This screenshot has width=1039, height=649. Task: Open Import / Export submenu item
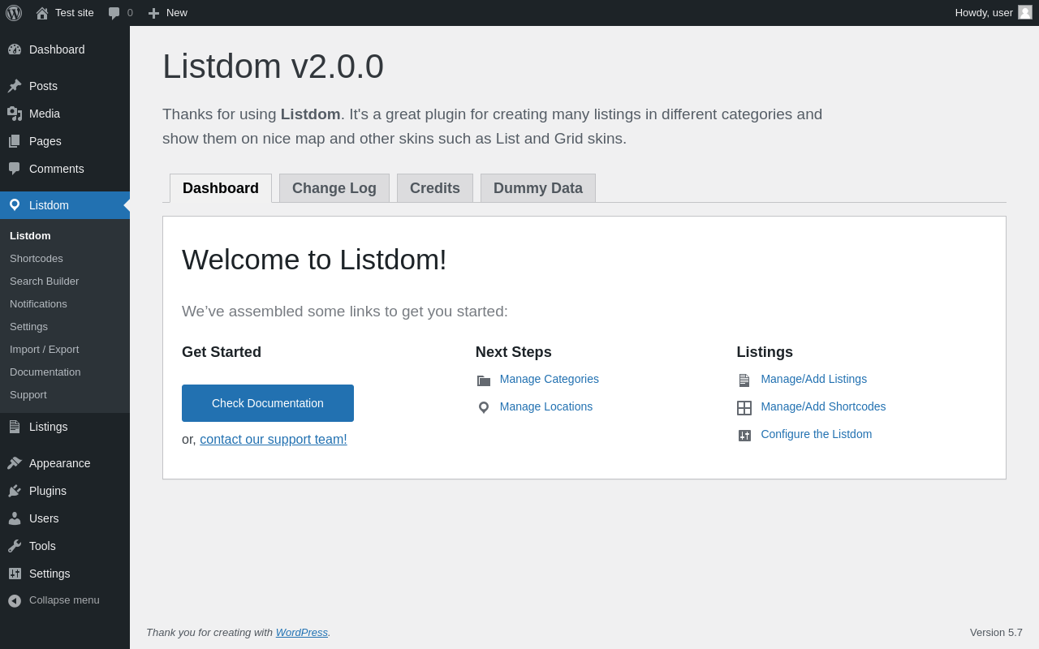[x=45, y=350]
